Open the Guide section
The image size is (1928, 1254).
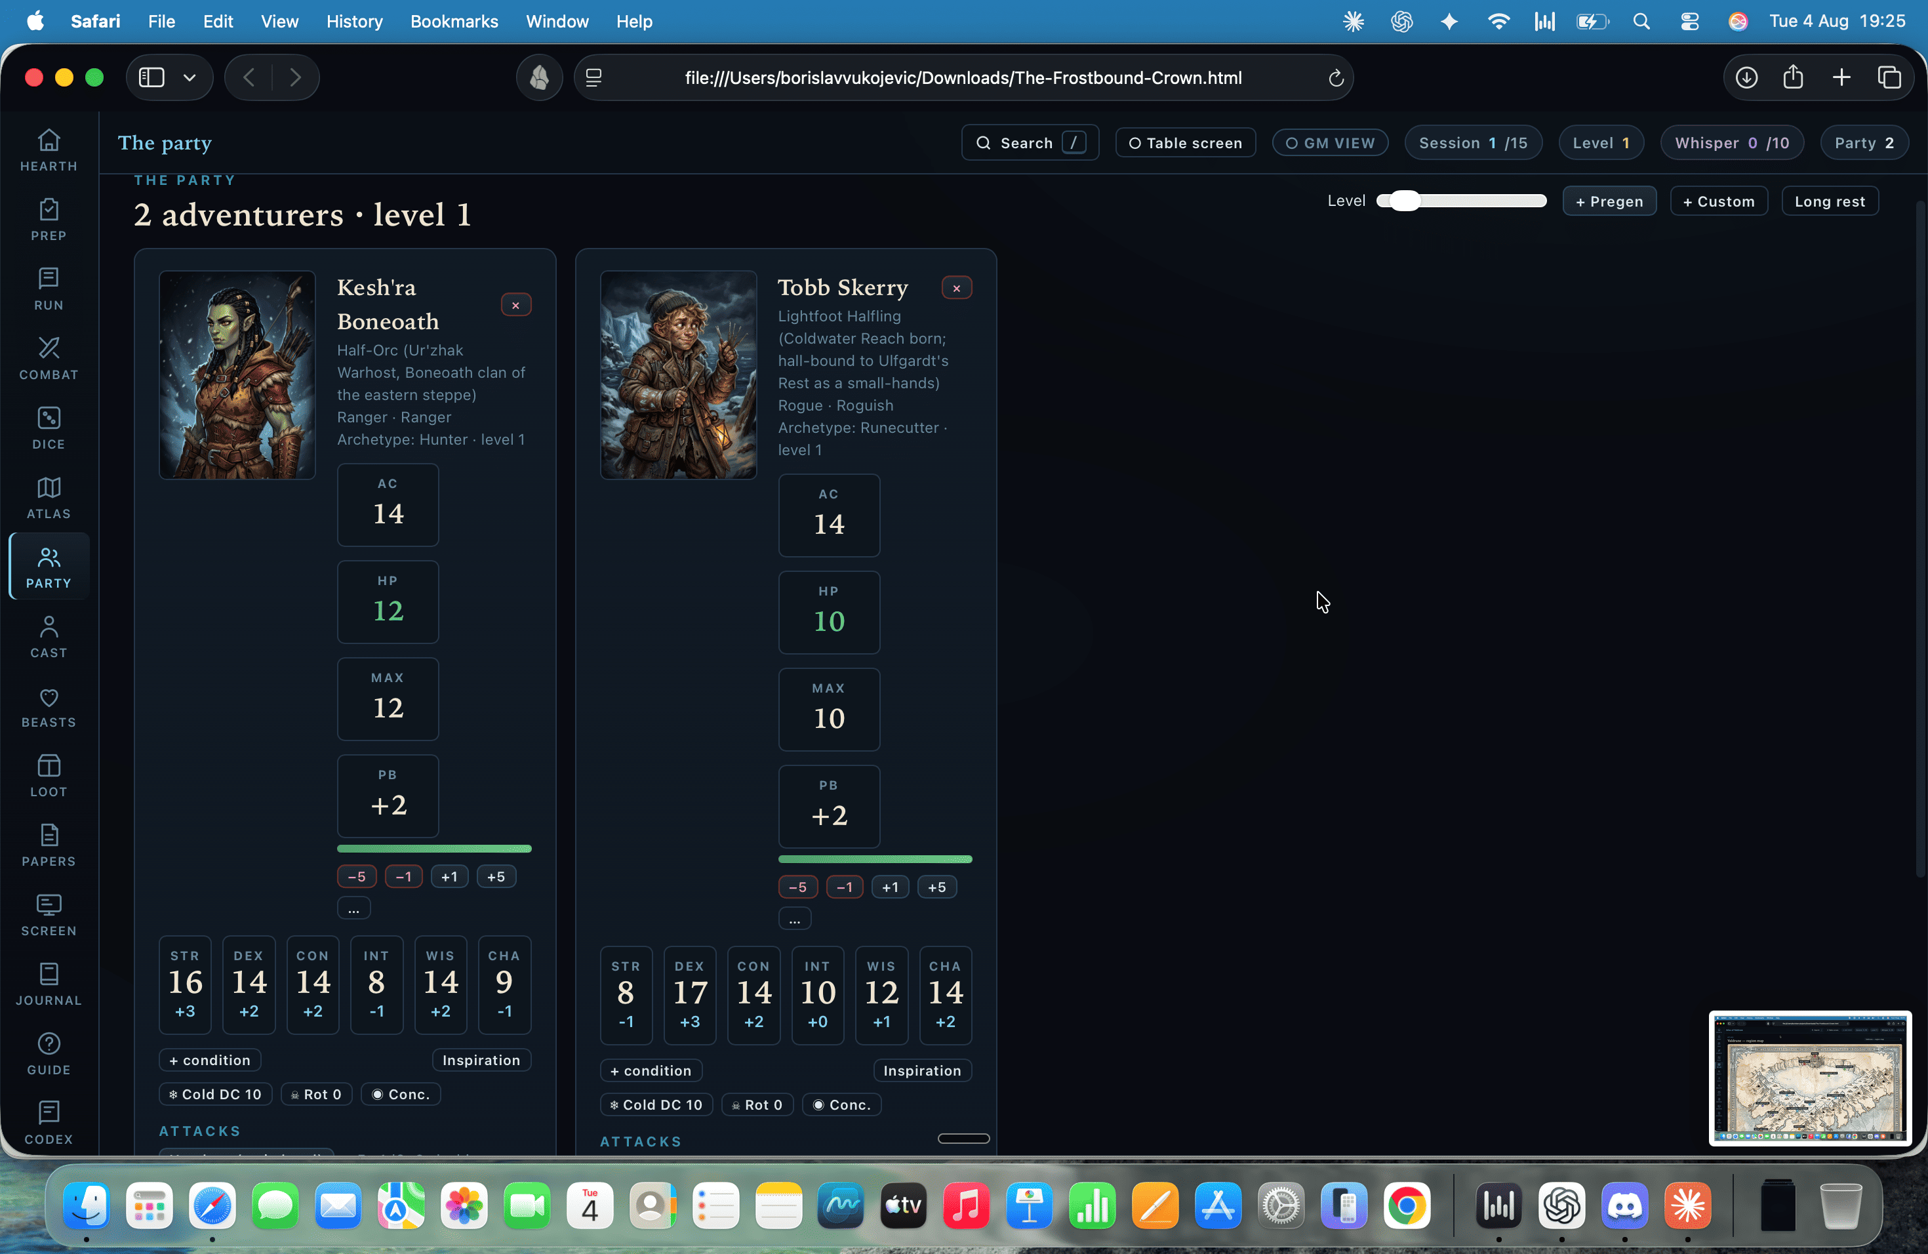pyautogui.click(x=49, y=1055)
